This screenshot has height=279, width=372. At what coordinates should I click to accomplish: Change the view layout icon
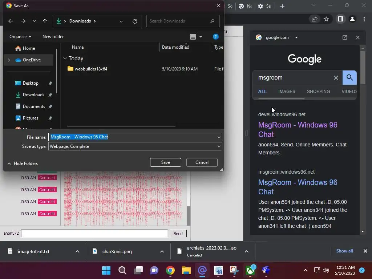(x=193, y=37)
